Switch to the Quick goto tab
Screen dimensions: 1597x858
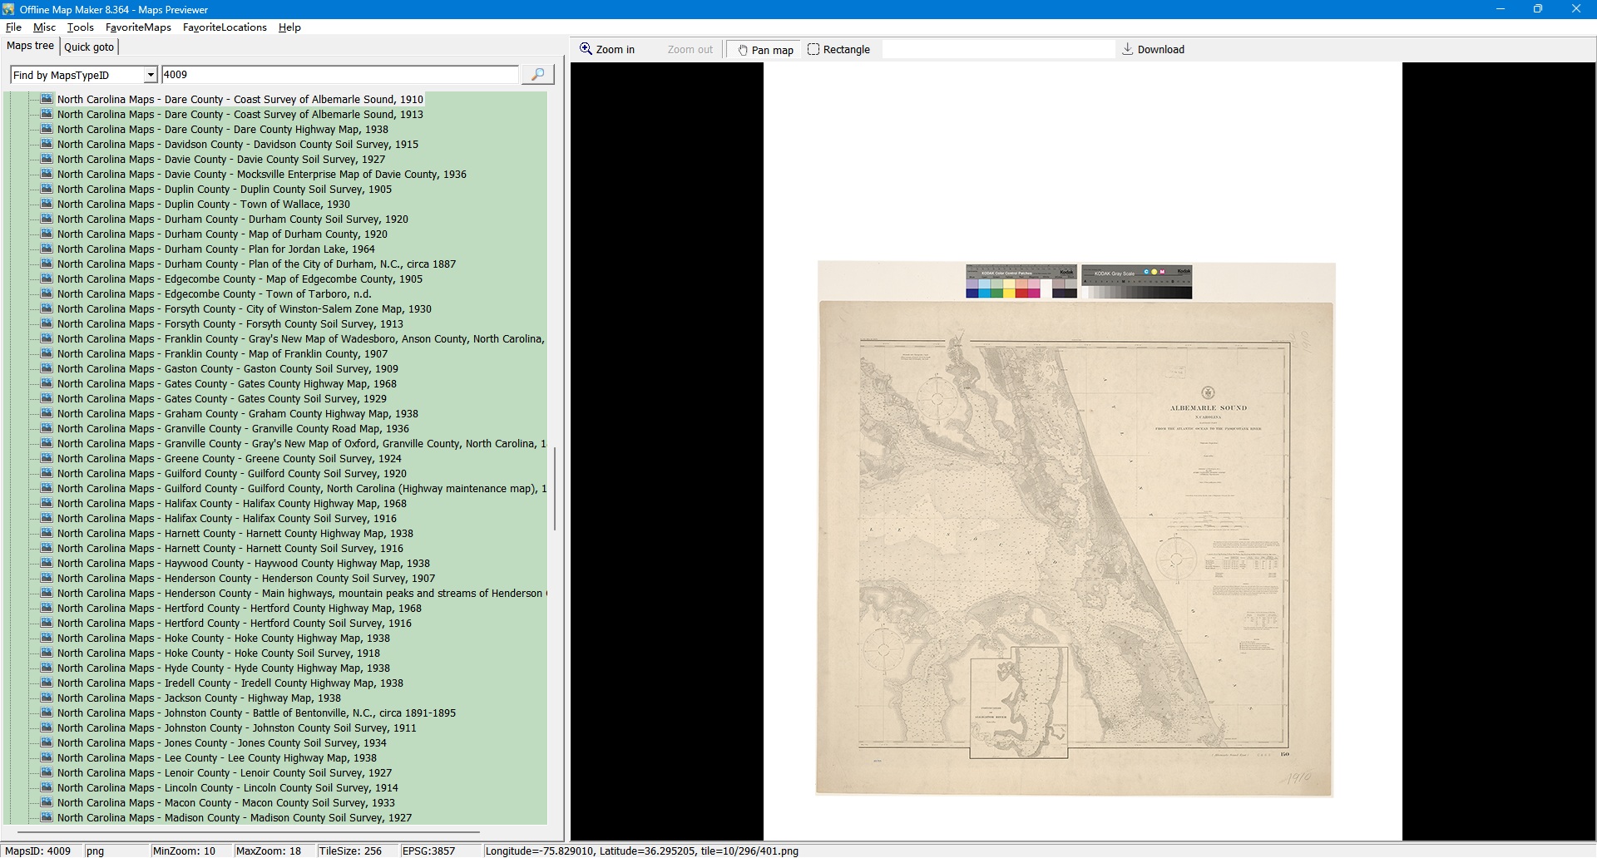coord(89,47)
